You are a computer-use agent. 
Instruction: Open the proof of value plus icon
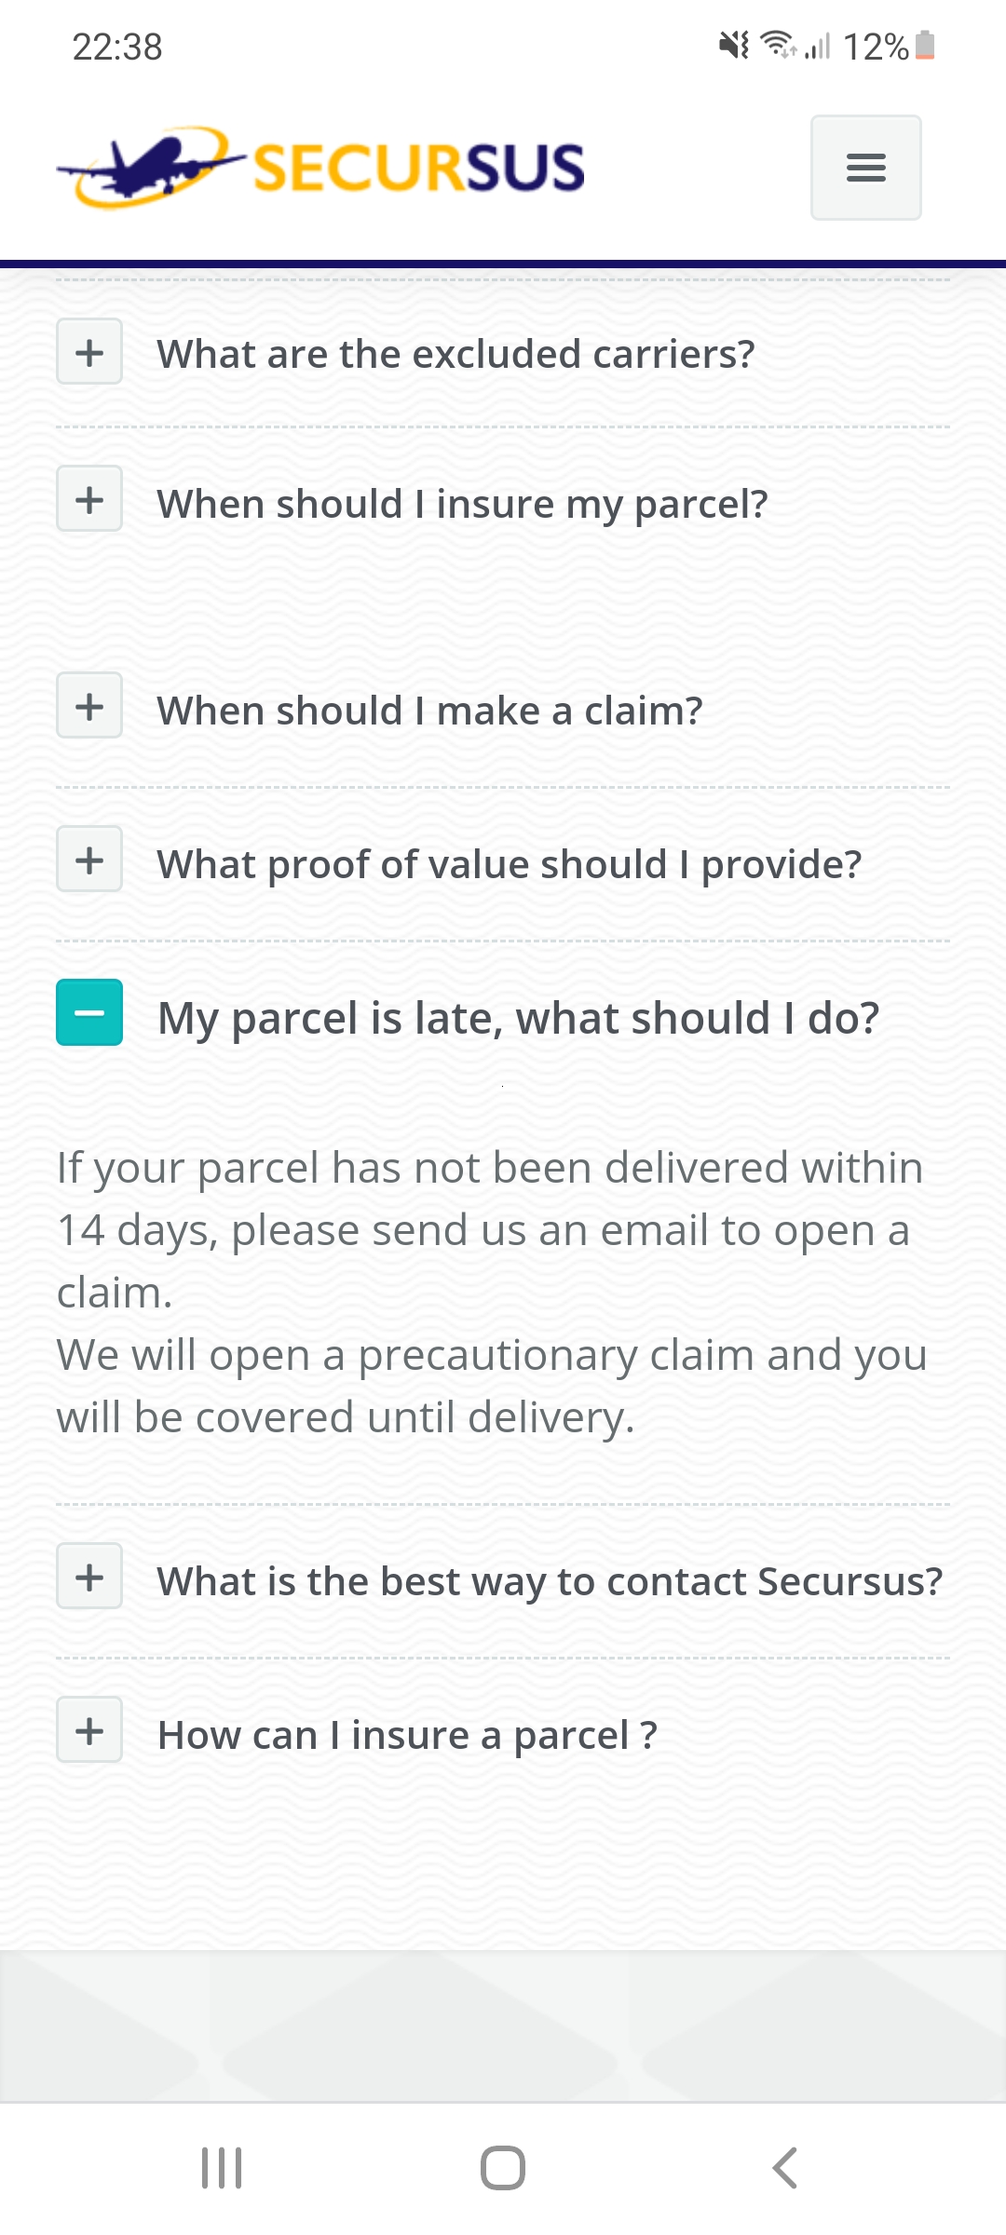(x=89, y=860)
